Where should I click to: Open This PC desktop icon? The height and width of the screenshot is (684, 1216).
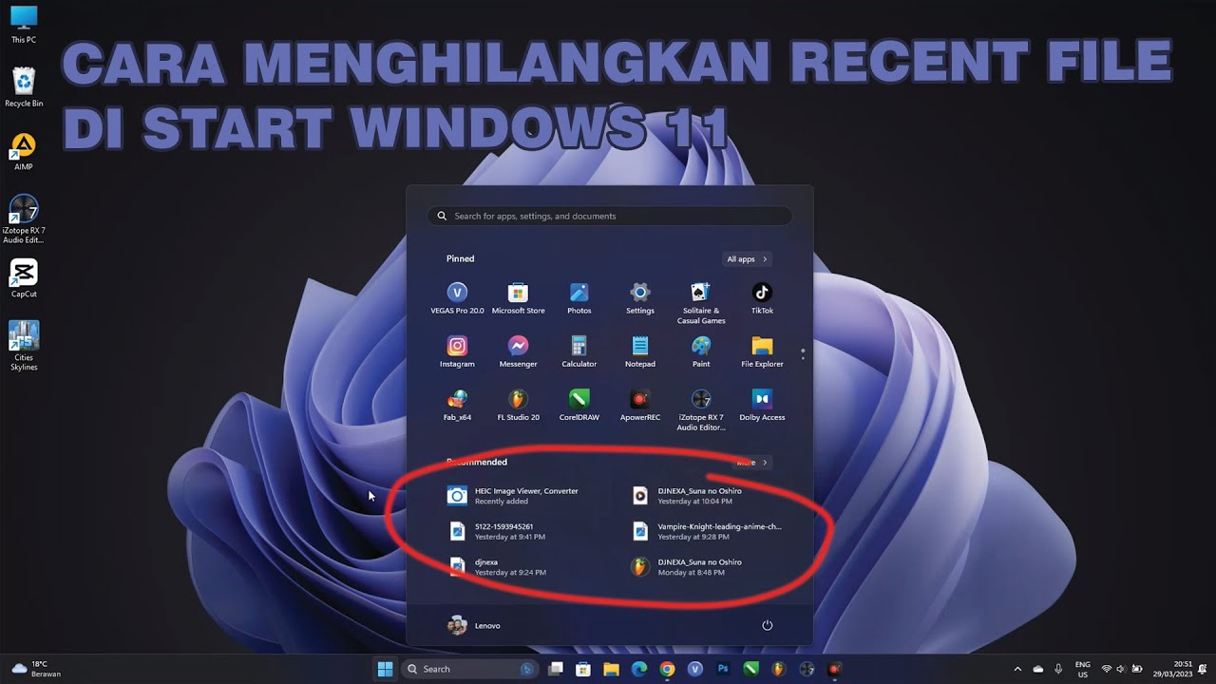24,25
